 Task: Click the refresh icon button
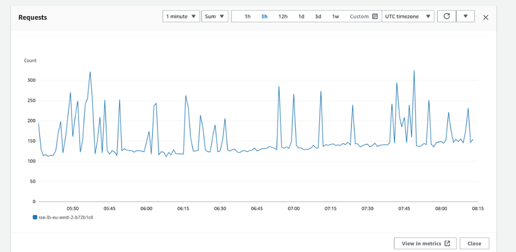pos(447,17)
